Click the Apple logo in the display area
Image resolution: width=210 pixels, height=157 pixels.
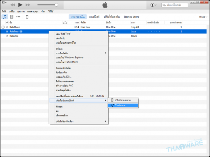[105, 5]
